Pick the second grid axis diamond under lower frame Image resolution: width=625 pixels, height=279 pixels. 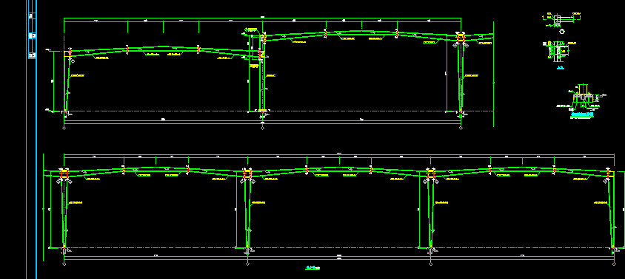[247, 263]
